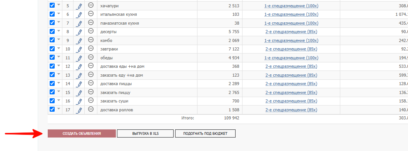Remove хачапури with the minus circle
Screen dimensions: 408x151
click(91, 5)
